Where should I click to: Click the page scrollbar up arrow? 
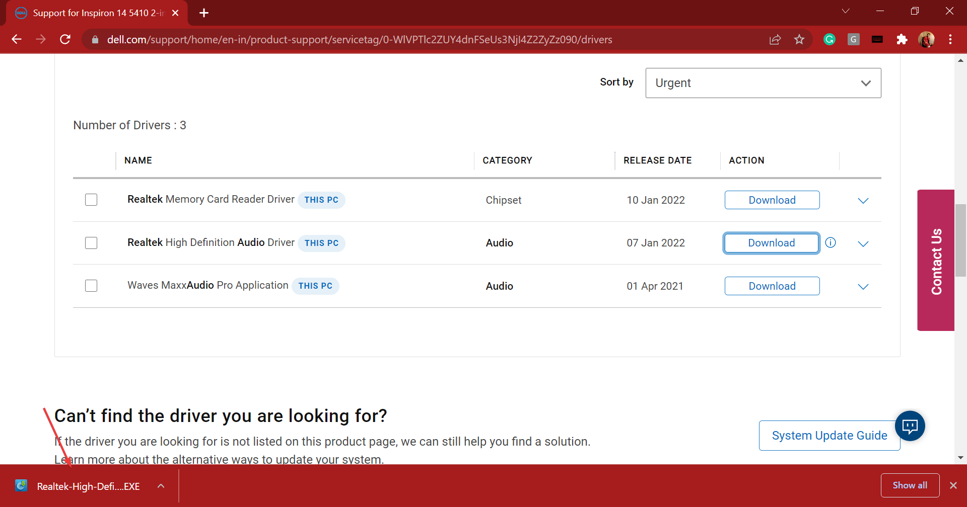pyautogui.click(x=960, y=60)
